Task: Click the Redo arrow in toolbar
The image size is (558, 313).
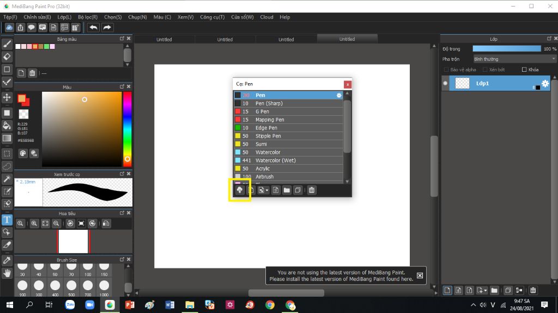Action: click(x=107, y=27)
